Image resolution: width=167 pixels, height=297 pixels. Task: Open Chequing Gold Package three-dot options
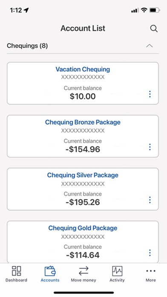tap(150, 253)
